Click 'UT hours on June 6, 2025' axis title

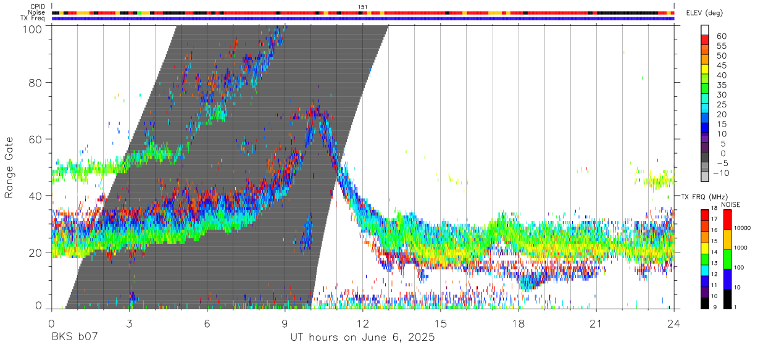point(363,338)
